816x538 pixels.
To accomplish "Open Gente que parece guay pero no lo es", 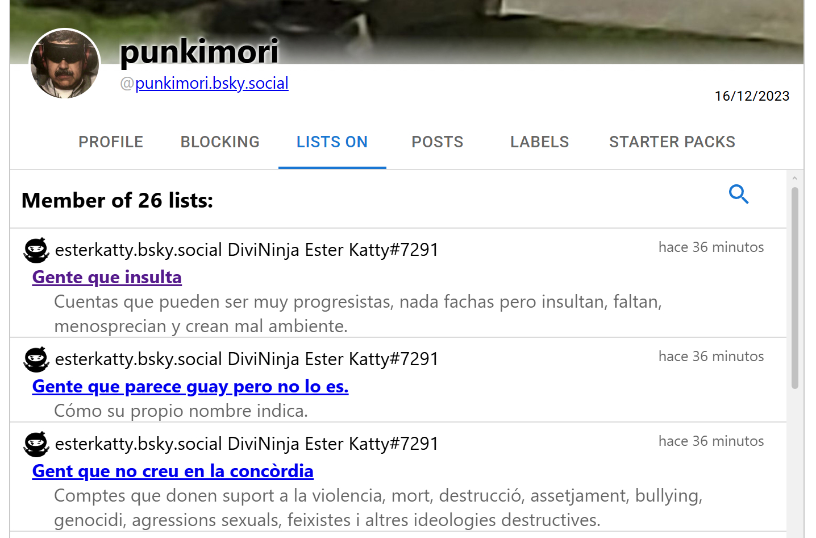I will click(x=190, y=387).
